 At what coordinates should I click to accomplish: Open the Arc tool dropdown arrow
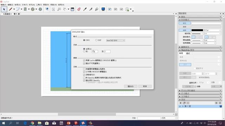click(x=21, y=9)
